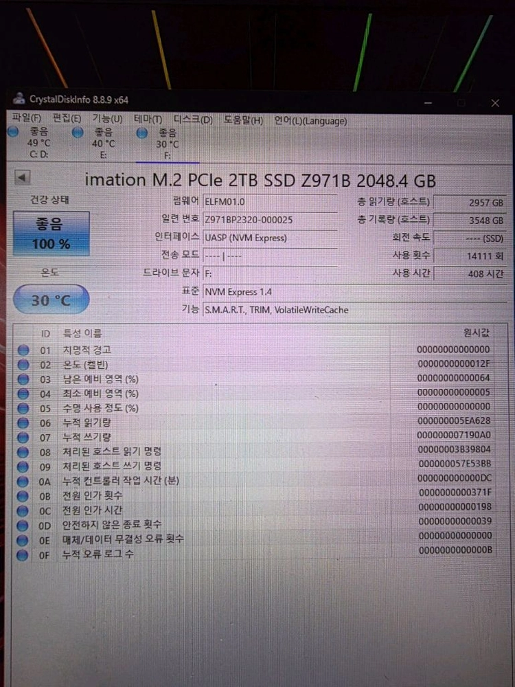Click raw value 000000007190A0
The height and width of the screenshot is (687, 515).
pyautogui.click(x=454, y=435)
